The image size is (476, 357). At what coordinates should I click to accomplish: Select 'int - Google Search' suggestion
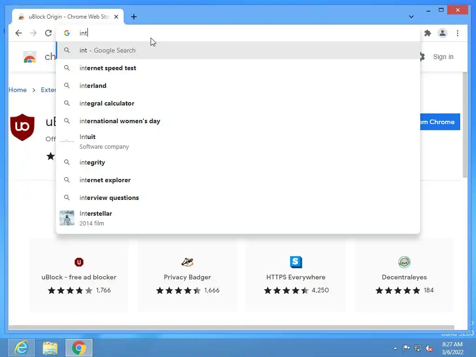(x=238, y=50)
